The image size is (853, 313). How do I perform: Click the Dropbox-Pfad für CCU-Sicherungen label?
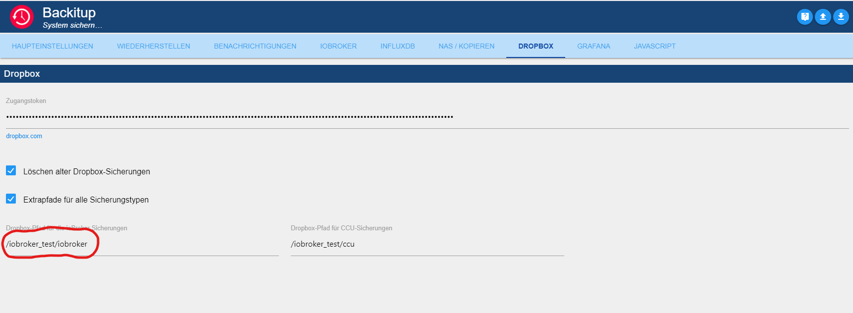[x=341, y=228]
